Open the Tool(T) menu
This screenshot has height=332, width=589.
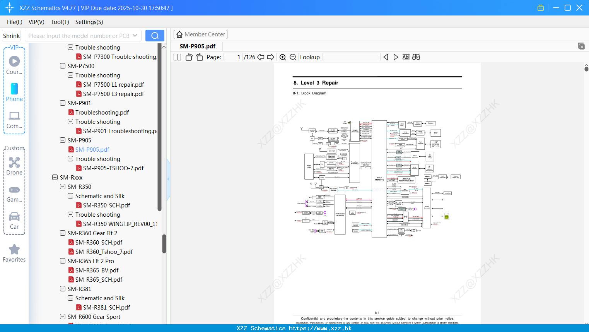60,22
